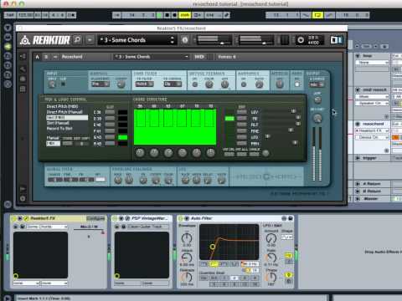Select 'Direct Pitch (MIDI)' mode

tap(62, 106)
